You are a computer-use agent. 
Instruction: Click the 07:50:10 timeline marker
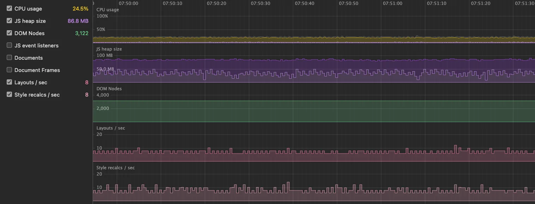click(173, 3)
